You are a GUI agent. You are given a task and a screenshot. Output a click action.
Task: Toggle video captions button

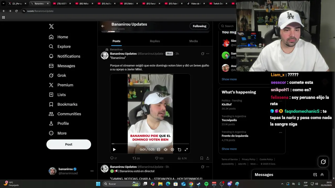[159, 150]
